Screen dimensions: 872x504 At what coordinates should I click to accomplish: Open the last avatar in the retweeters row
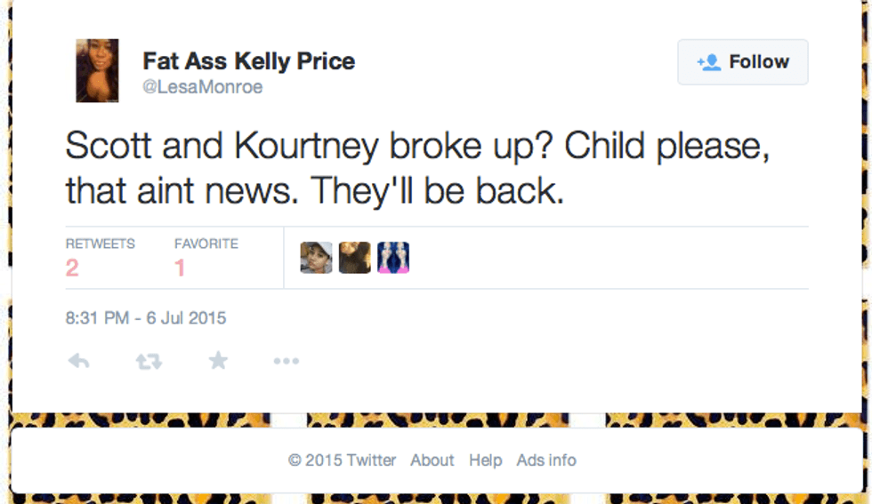pyautogui.click(x=393, y=258)
